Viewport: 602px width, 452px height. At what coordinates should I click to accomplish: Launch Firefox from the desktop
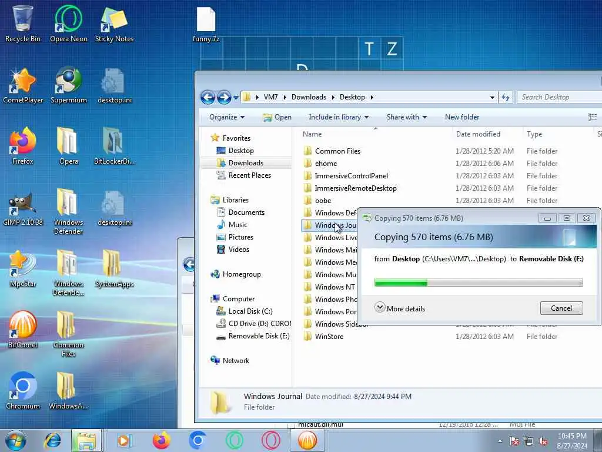pyautogui.click(x=23, y=147)
